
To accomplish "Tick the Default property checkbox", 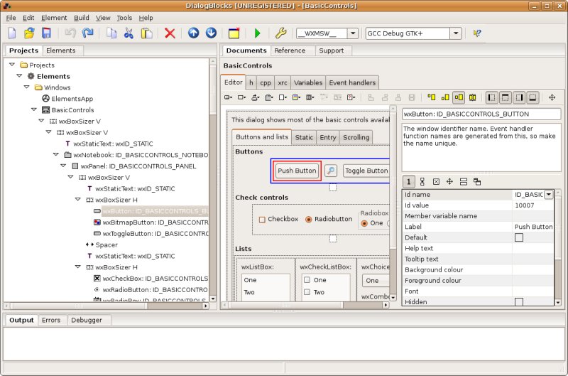I will (x=519, y=237).
